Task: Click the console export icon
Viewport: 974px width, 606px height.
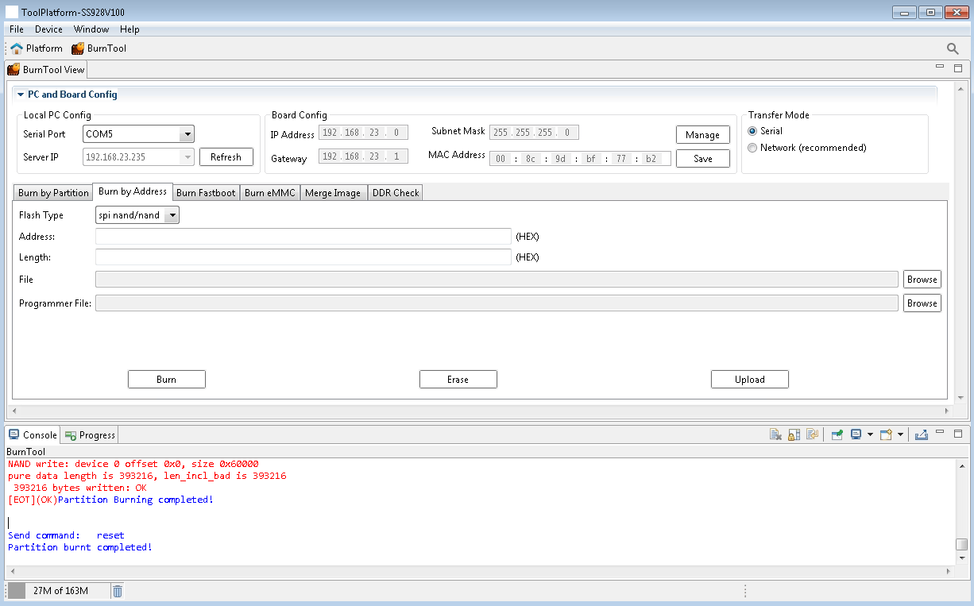Action: click(x=921, y=434)
